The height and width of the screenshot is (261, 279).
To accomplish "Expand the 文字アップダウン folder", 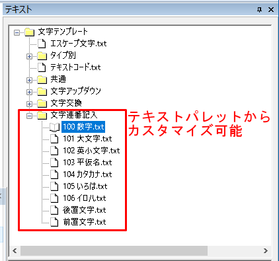I will coord(29,92).
